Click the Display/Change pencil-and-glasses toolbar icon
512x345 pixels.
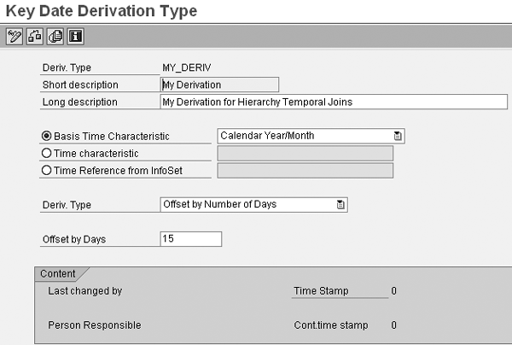click(x=14, y=36)
